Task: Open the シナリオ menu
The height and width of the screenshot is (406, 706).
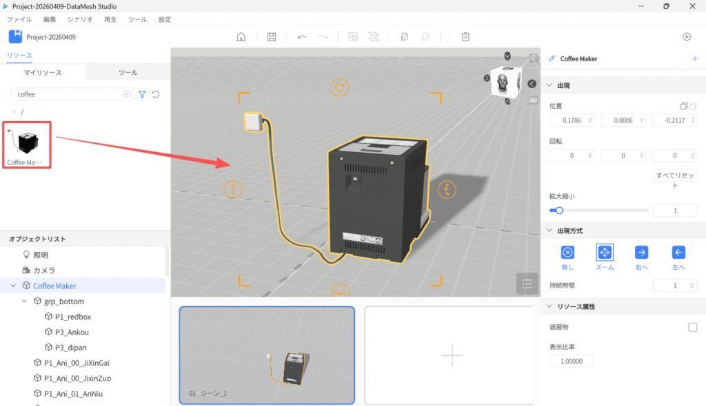Action: (x=80, y=20)
